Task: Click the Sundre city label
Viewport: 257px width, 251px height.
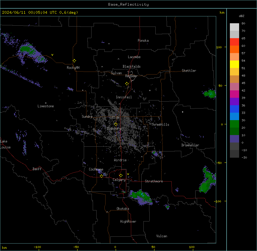Action: point(87,117)
